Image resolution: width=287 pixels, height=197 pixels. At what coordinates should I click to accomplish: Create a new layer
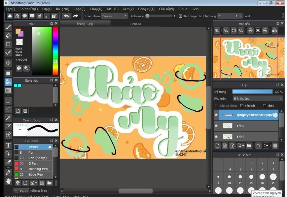coord(217,146)
